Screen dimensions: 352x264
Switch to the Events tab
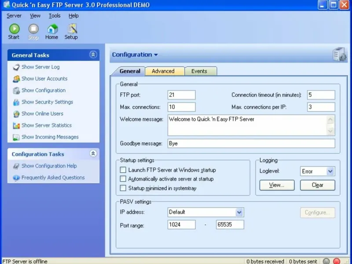[201, 71]
